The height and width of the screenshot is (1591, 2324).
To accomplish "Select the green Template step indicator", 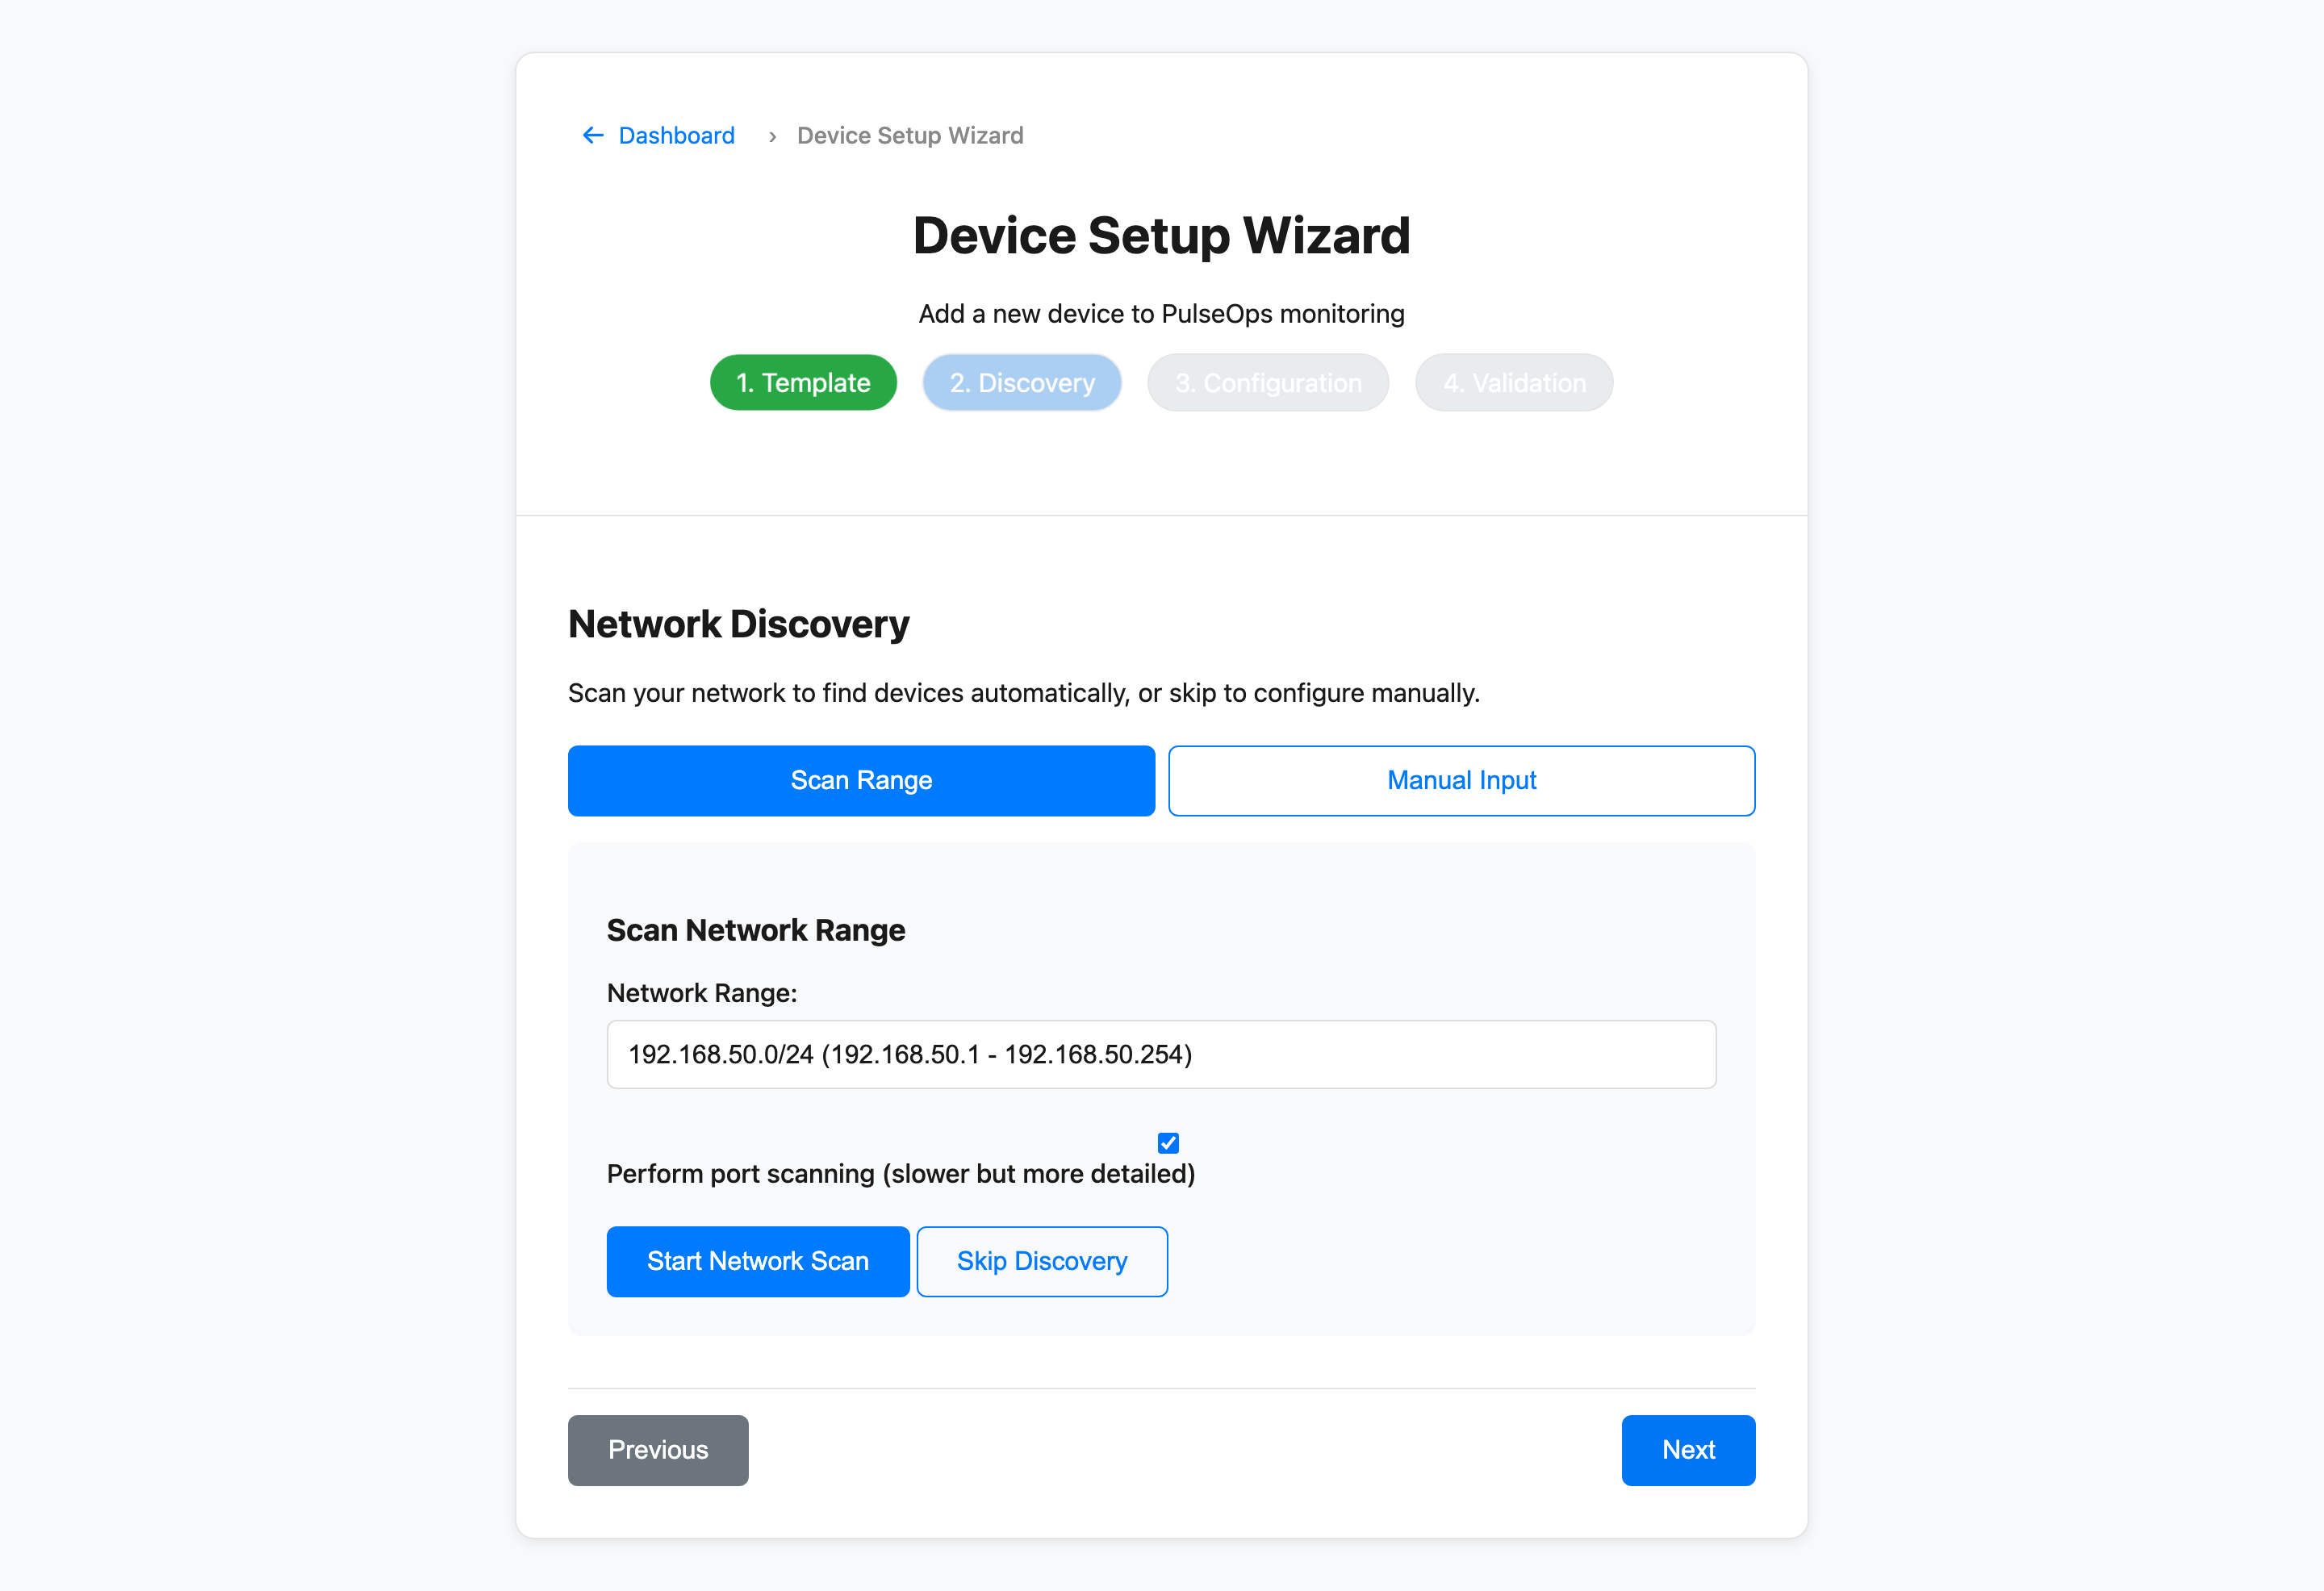I will coord(803,382).
